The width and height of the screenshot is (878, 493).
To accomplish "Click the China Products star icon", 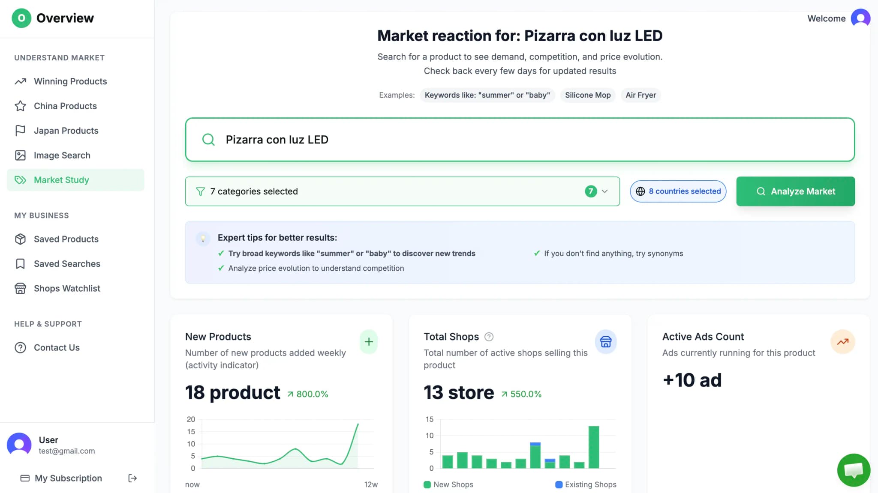I will [x=20, y=106].
